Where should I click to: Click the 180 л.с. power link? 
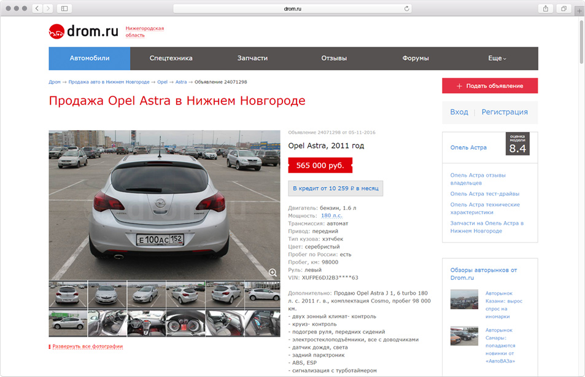(331, 216)
